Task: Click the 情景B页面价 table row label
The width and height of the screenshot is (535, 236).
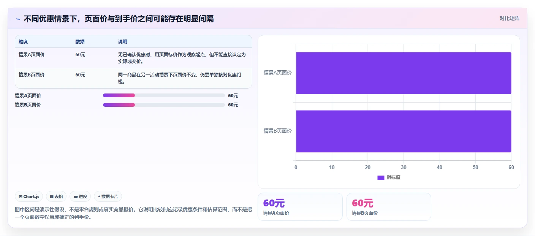Action: click(32, 75)
